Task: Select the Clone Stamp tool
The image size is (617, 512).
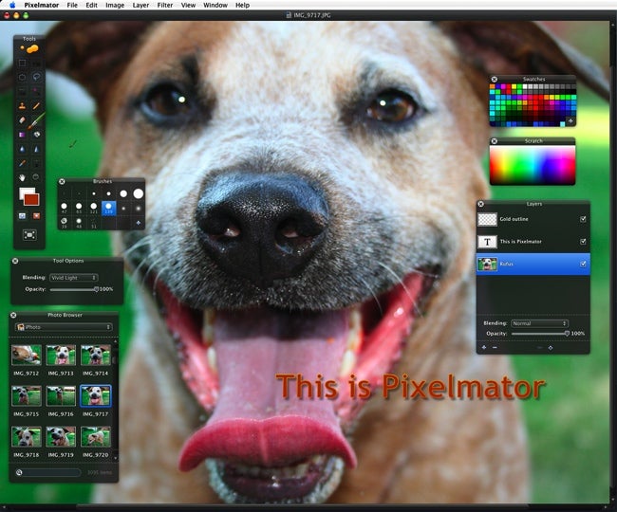Action: click(x=22, y=105)
